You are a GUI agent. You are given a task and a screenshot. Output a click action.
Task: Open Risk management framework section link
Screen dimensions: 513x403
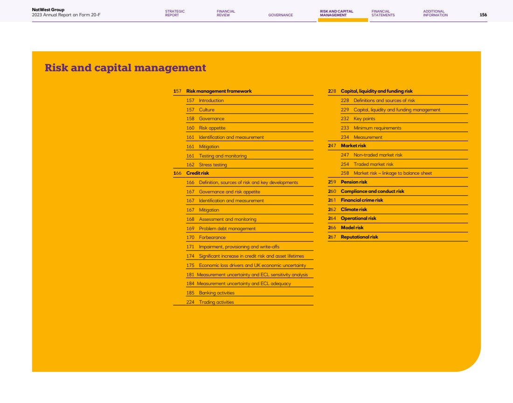coord(219,91)
